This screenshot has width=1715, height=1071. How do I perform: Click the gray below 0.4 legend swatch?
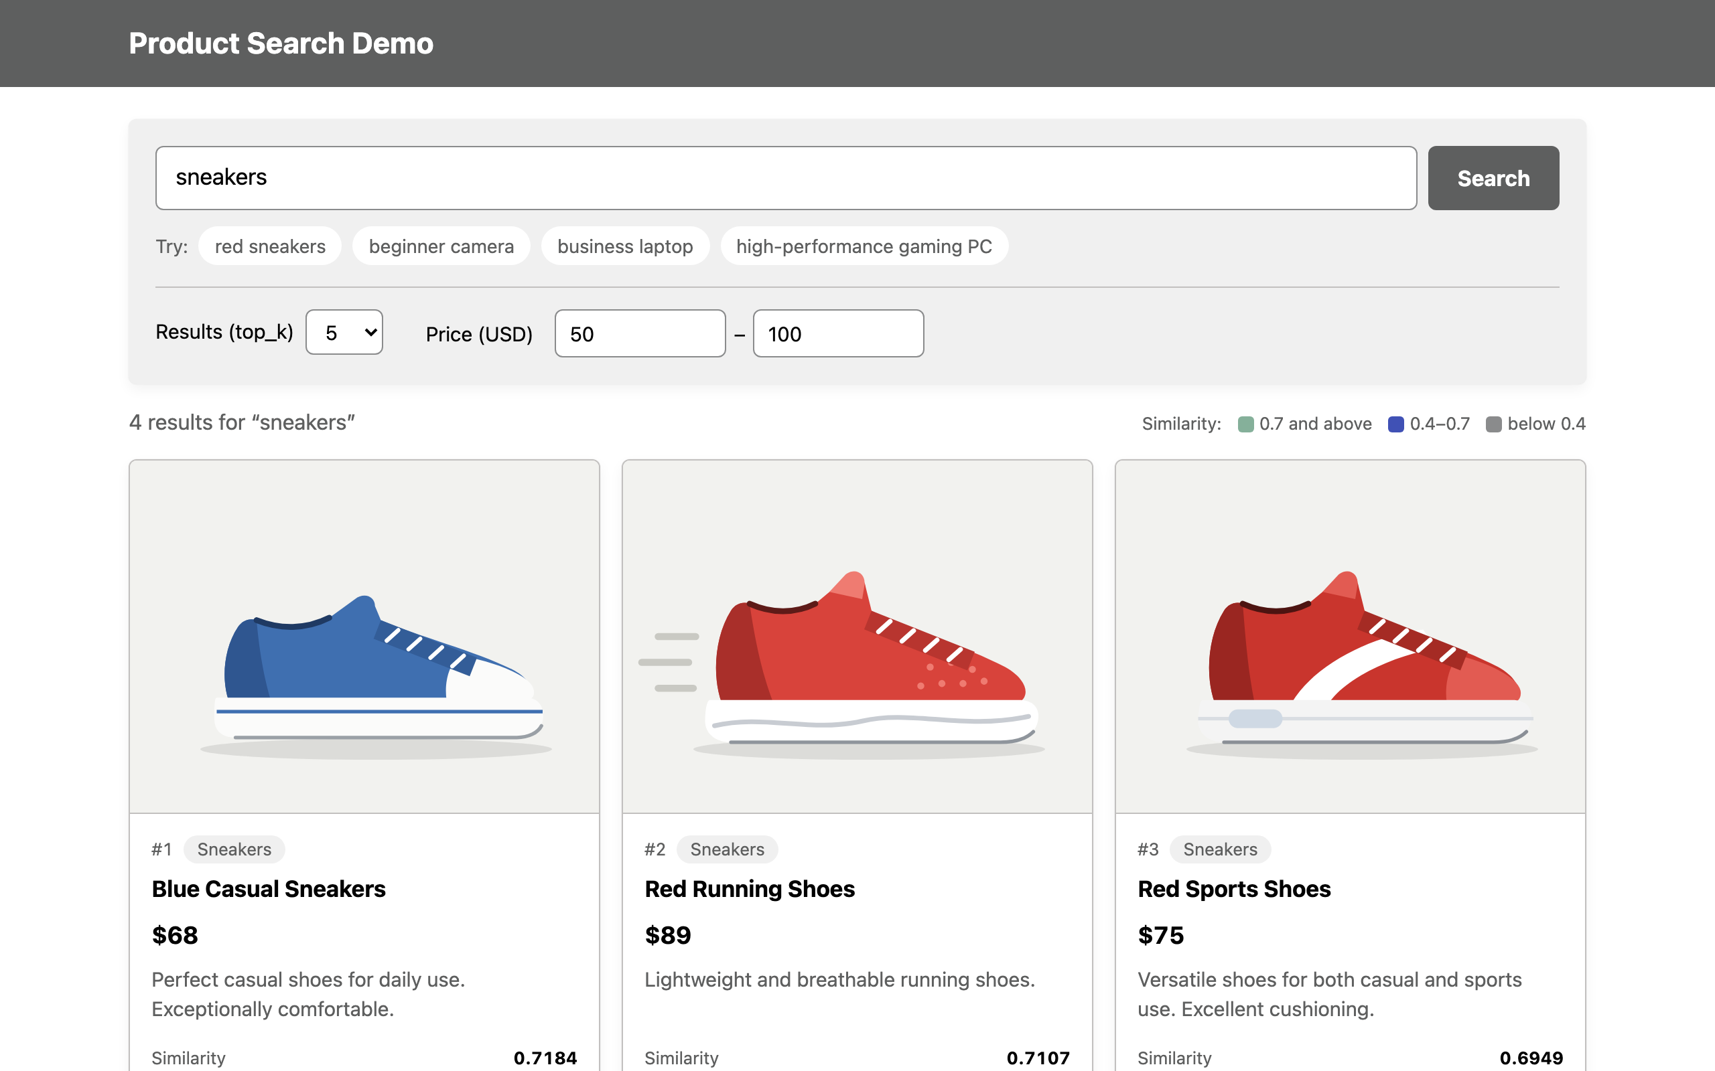click(1494, 424)
